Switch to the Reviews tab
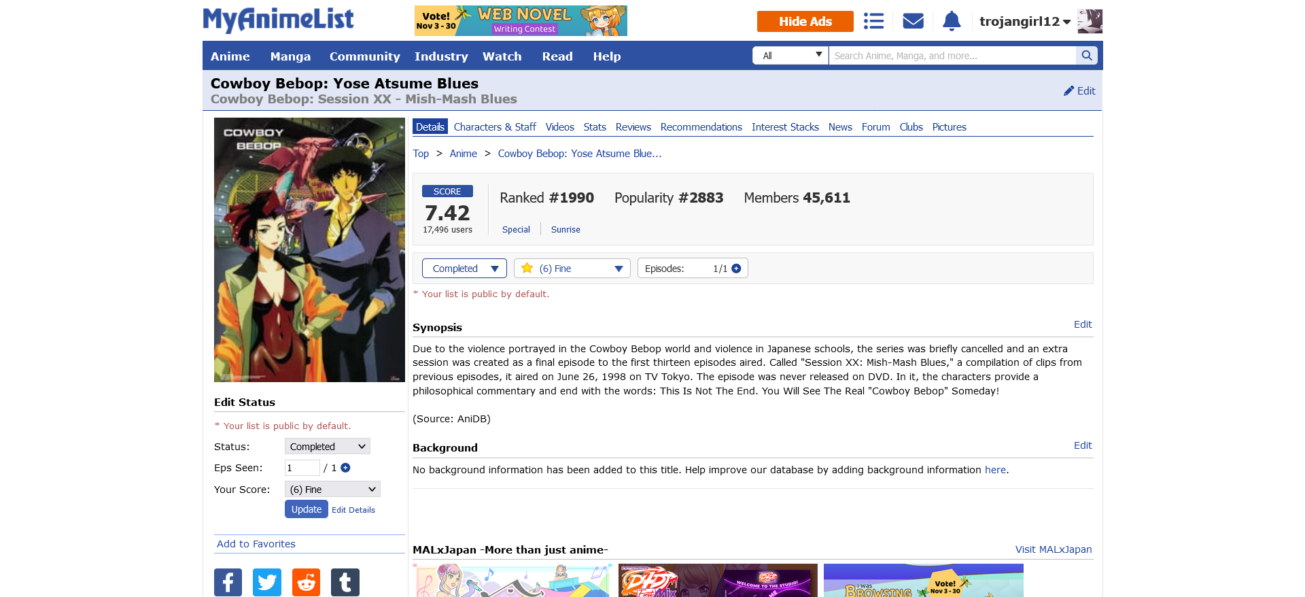This screenshot has height=597, width=1305. (x=633, y=127)
